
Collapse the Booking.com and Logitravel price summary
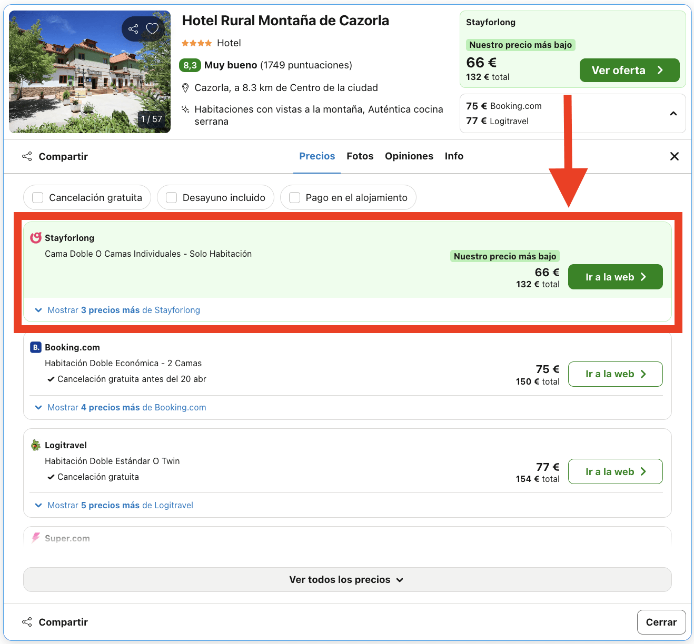pyautogui.click(x=673, y=114)
